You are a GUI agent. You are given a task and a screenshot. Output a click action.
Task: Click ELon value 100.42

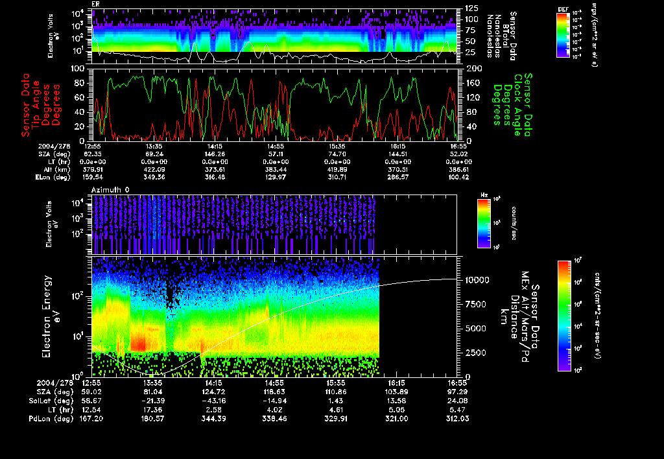pos(458,178)
